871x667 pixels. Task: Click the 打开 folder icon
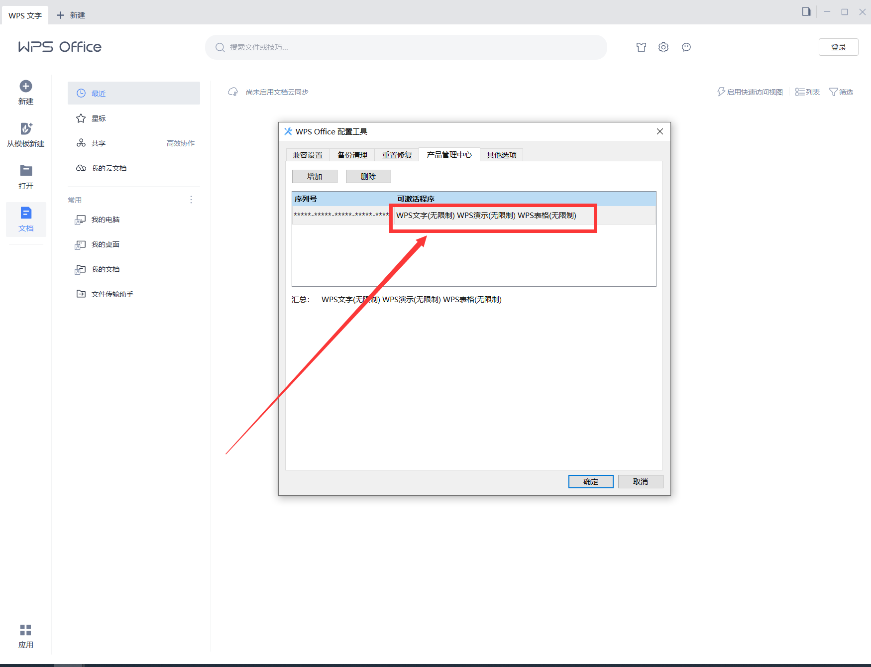(x=26, y=171)
